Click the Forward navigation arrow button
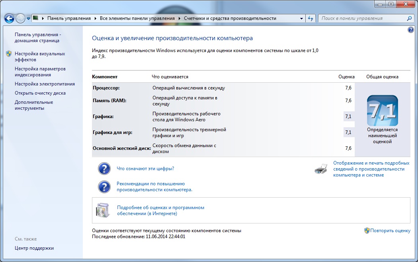 [21, 18]
